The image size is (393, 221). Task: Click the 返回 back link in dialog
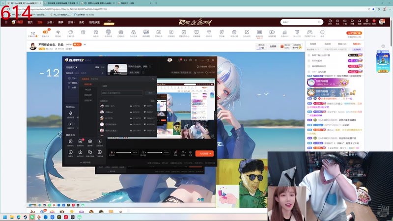[x=104, y=86]
